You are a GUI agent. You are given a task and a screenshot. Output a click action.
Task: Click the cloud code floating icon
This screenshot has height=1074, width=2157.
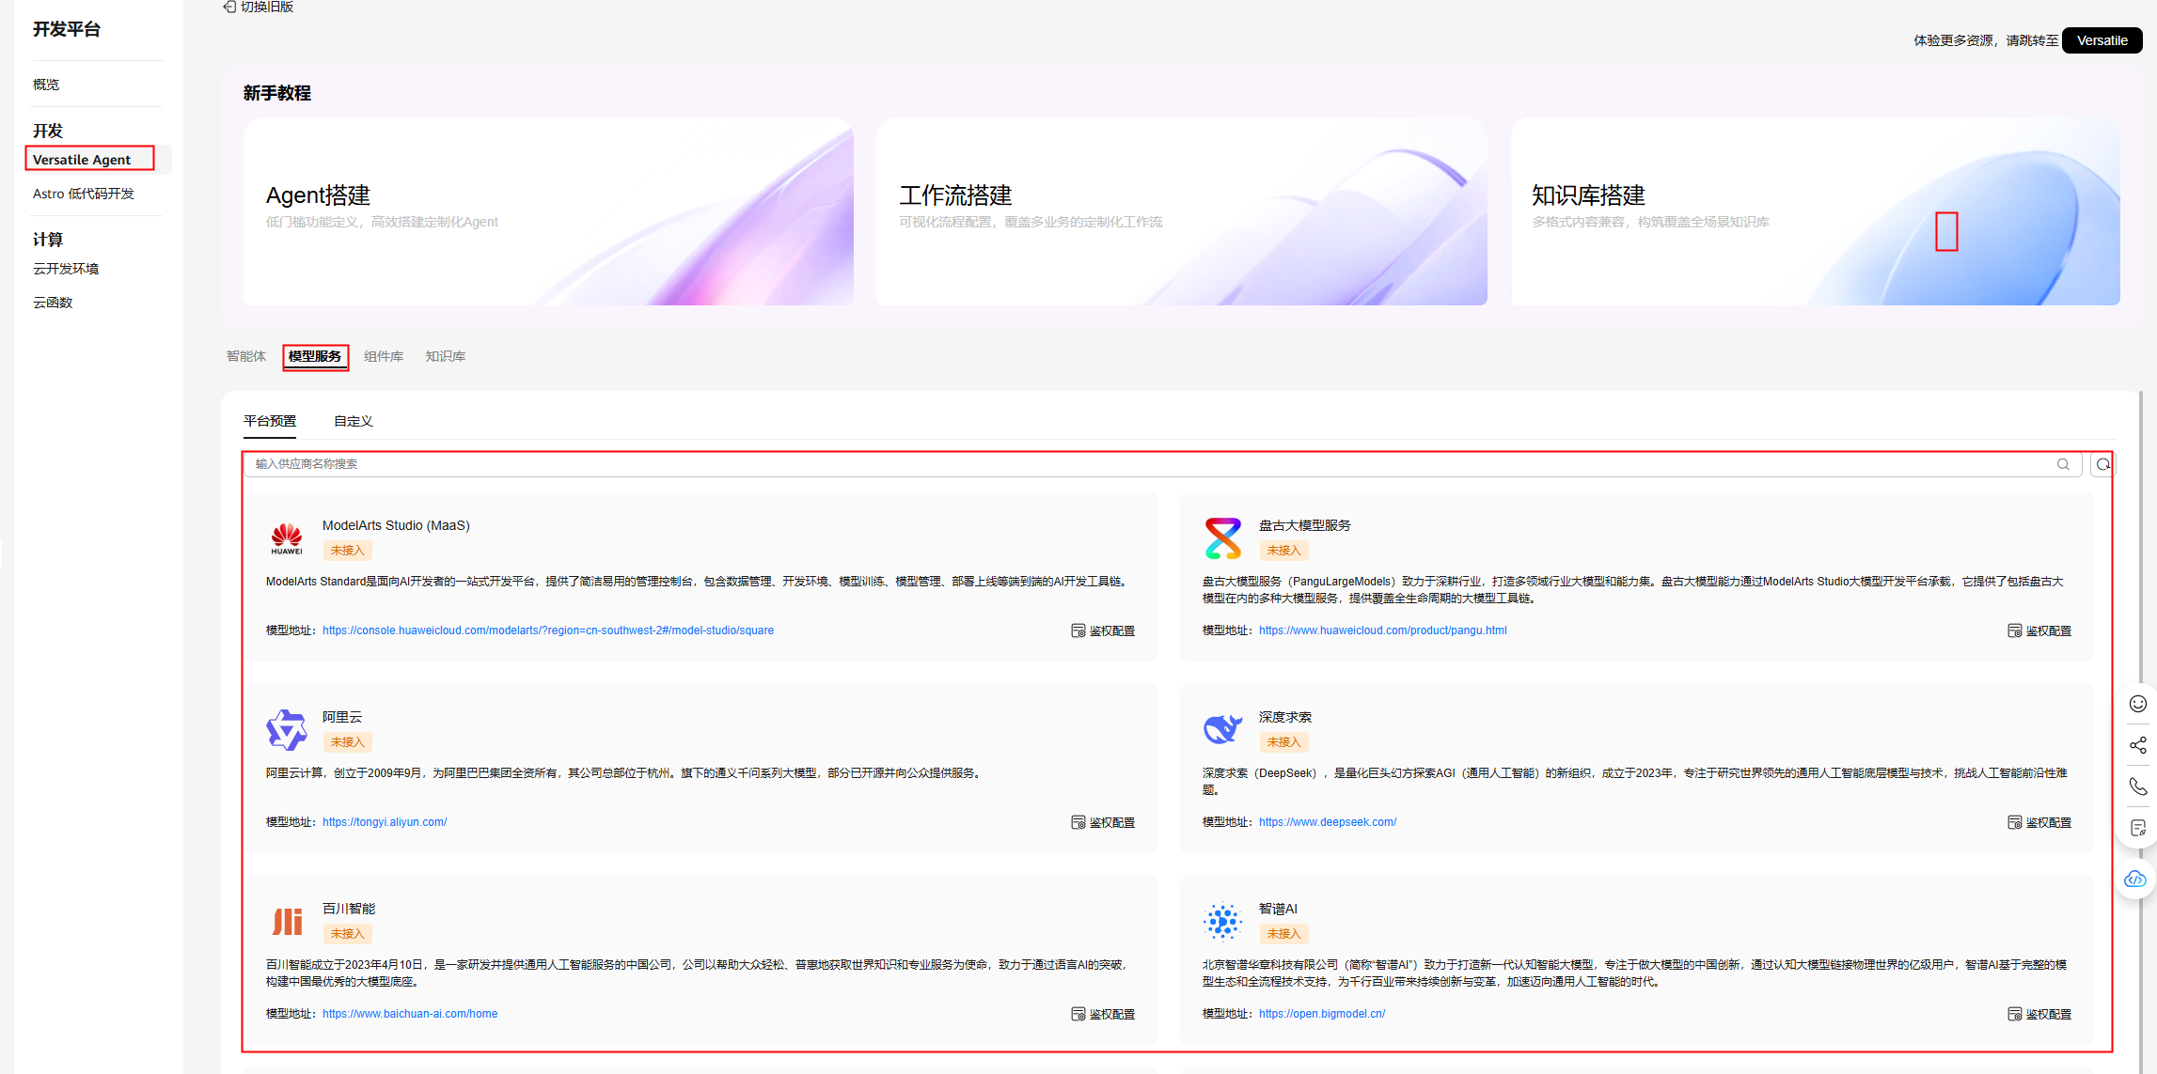[x=2135, y=879]
